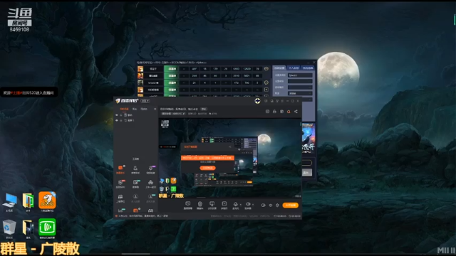456x256 pixels.
Task: Click the speaker volume icon in the bottom toolbar
Action: point(248,204)
